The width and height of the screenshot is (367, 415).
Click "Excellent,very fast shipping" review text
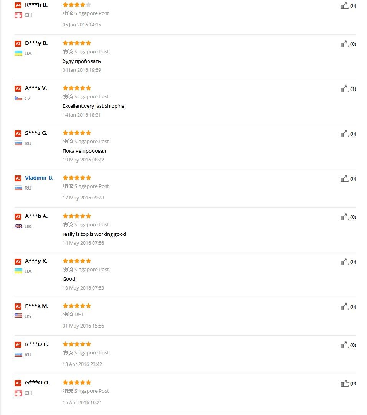[x=93, y=106]
